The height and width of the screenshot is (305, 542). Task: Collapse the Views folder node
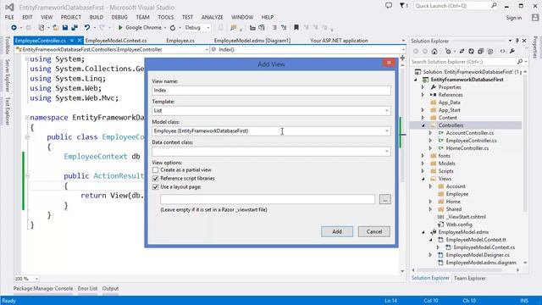point(423,179)
